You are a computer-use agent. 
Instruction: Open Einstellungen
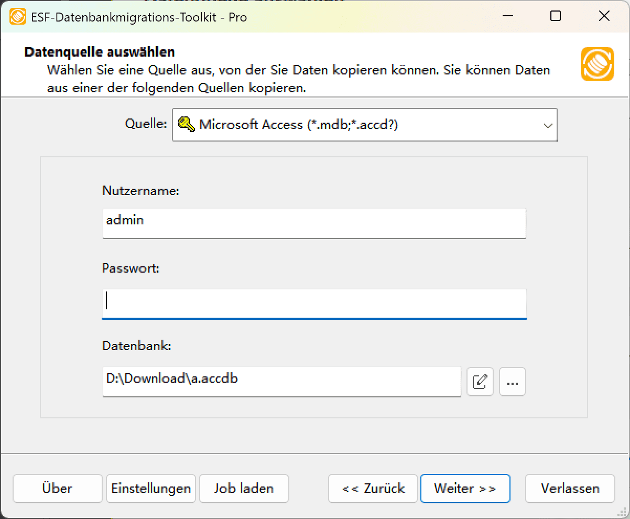[150, 488]
